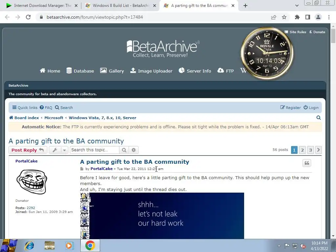Open a new tab with the plus button

[x=245, y=6]
